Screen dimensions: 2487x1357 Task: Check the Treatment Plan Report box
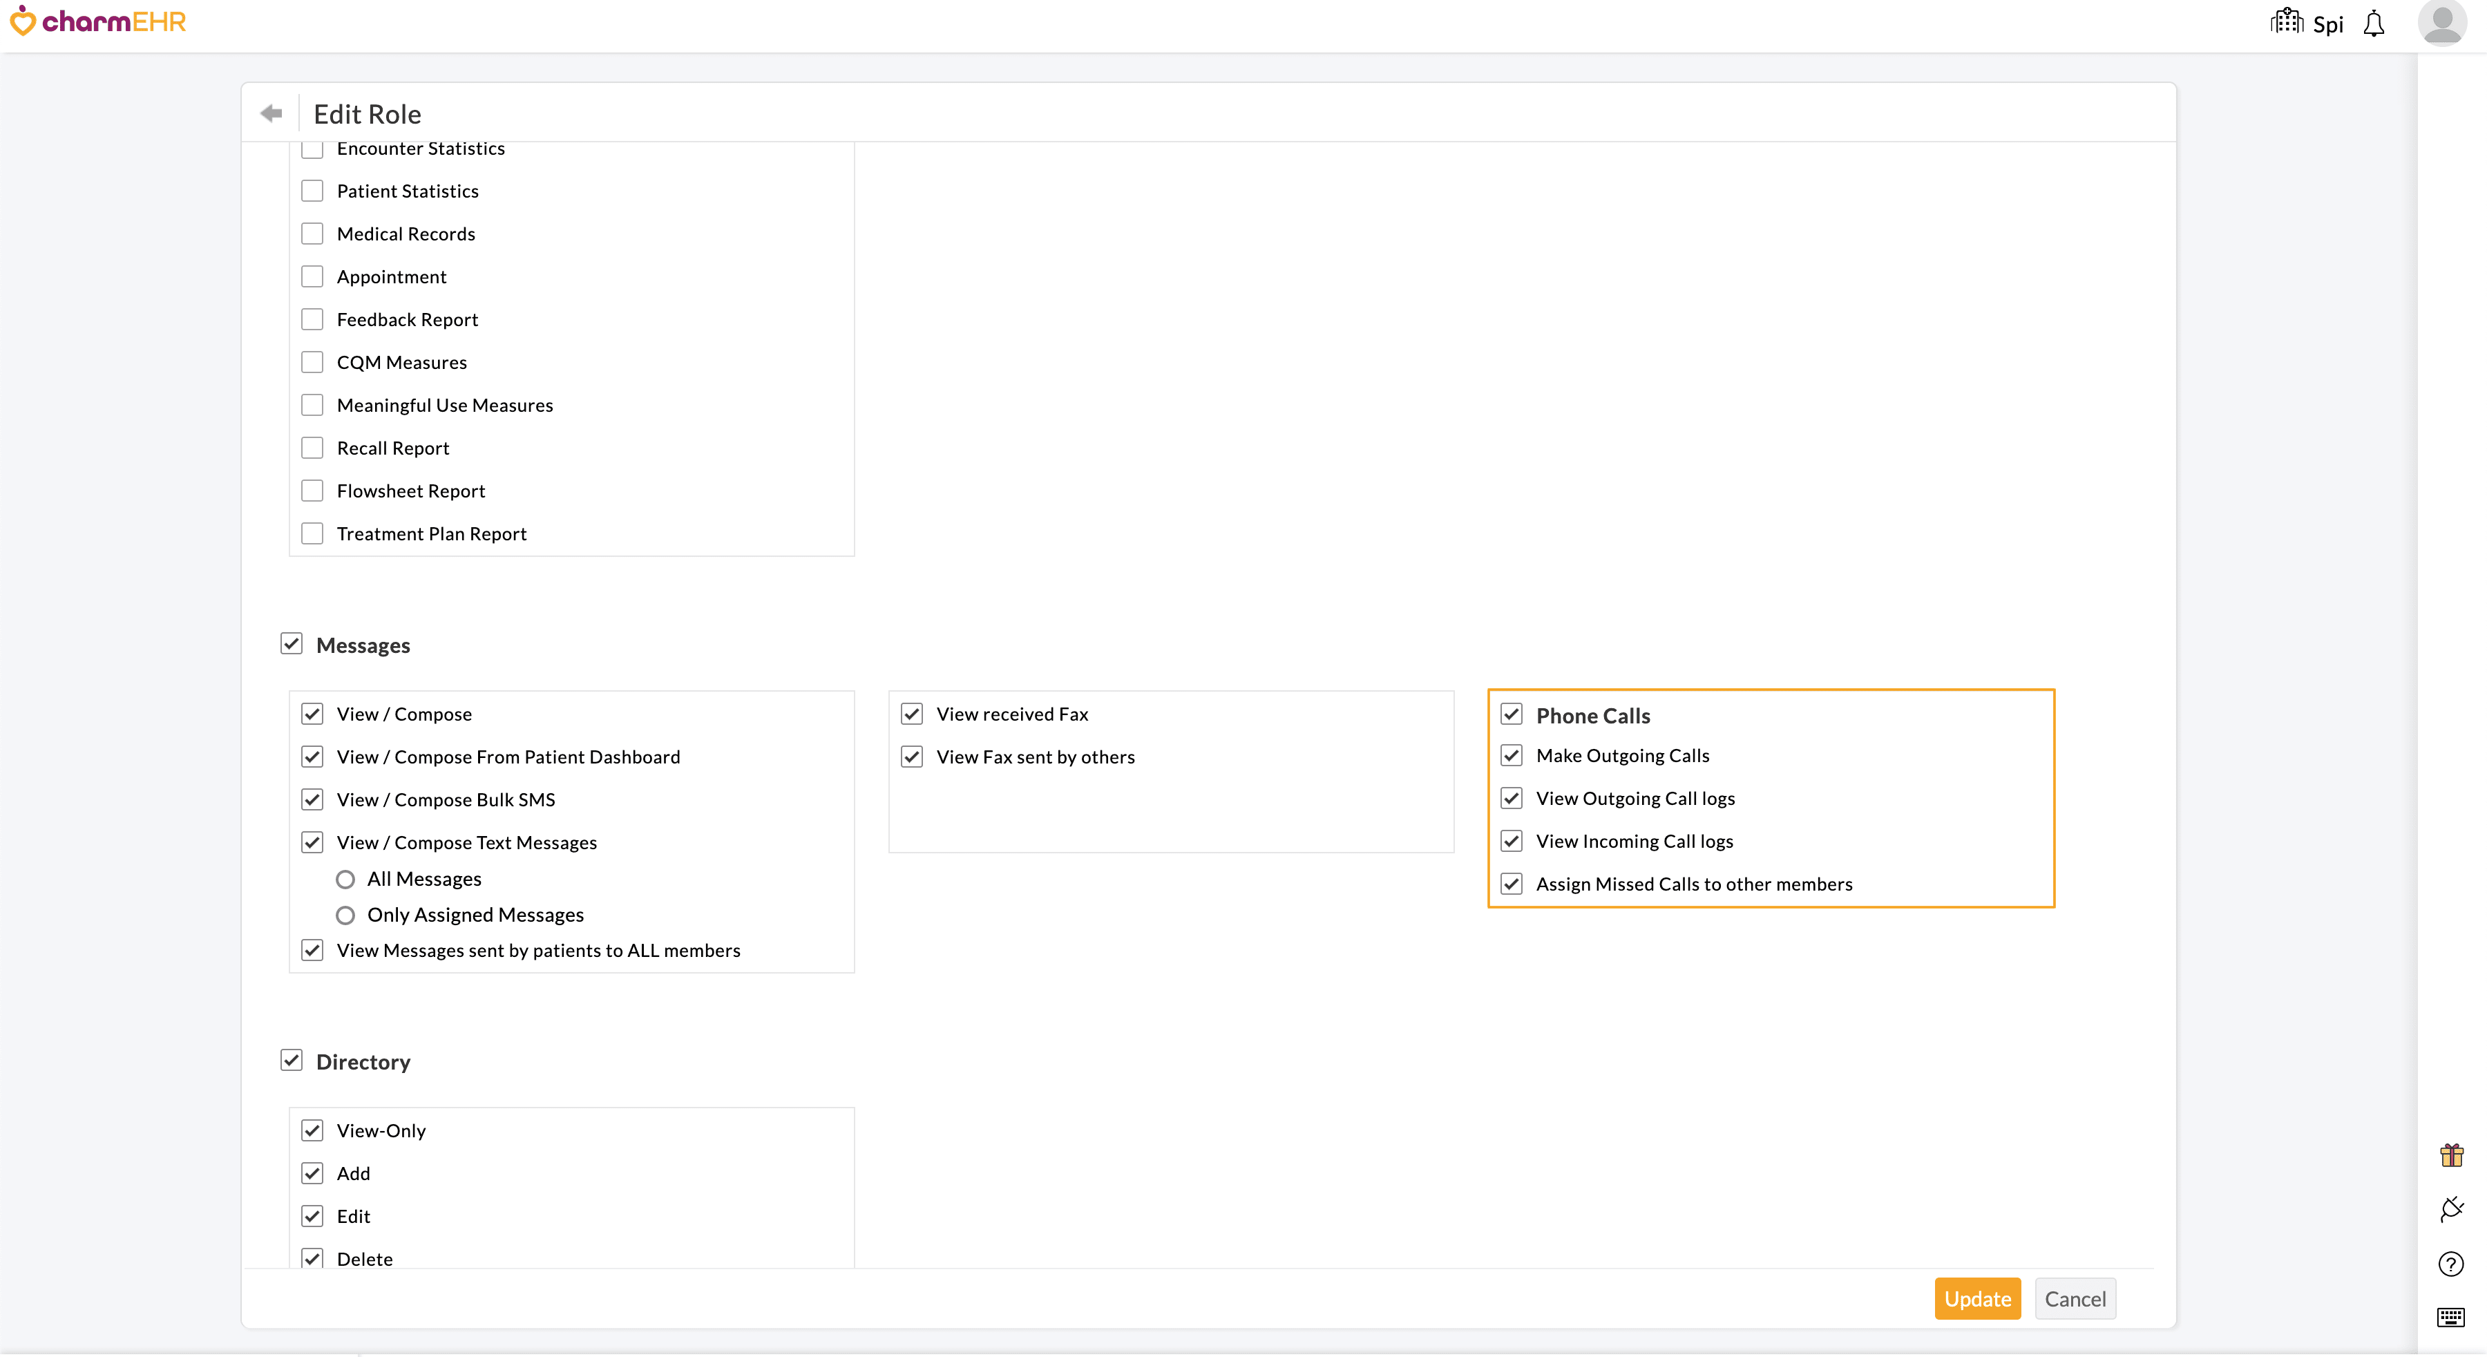(x=312, y=534)
